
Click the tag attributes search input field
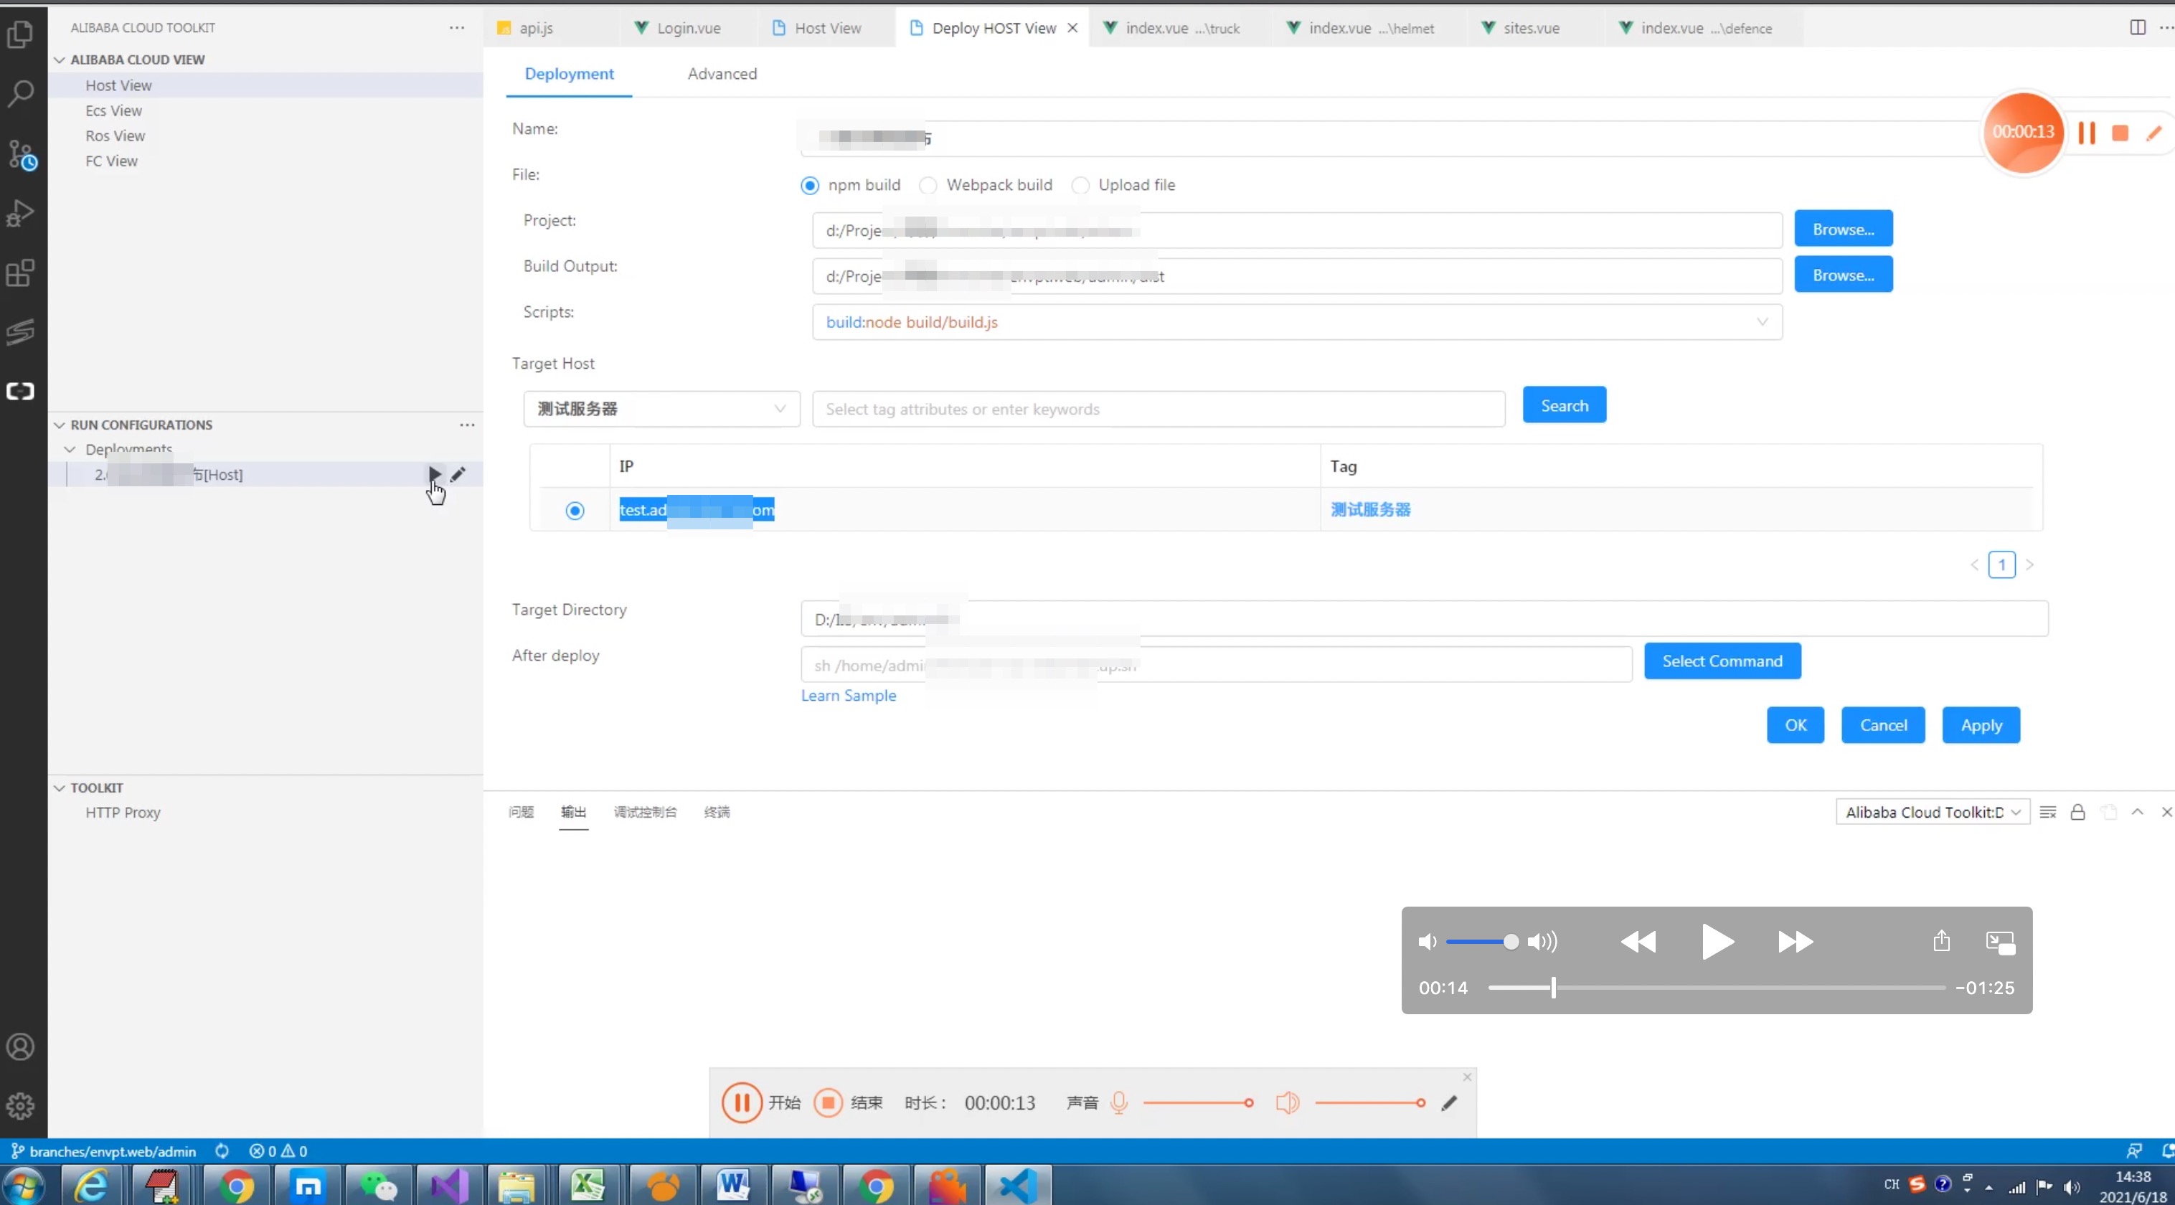click(1157, 409)
